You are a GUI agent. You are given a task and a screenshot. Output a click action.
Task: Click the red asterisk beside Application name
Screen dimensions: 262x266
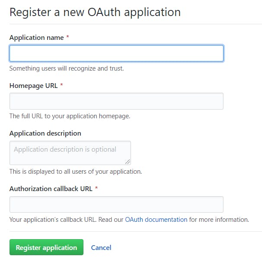point(68,38)
